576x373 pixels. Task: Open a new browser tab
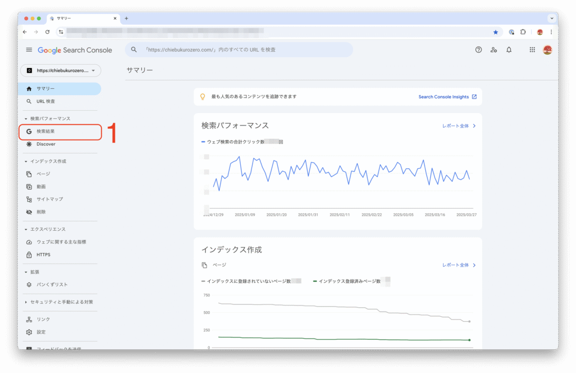(x=127, y=18)
